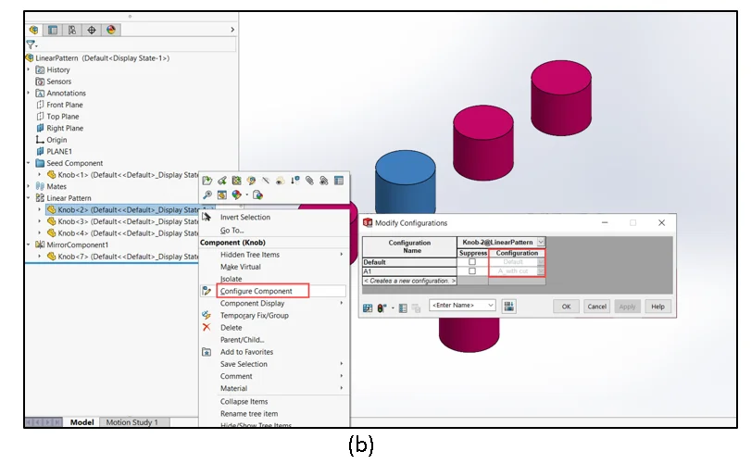Choose Configure Component from context menu
Image resolution: width=751 pixels, height=464 pixels.
pyautogui.click(x=257, y=291)
